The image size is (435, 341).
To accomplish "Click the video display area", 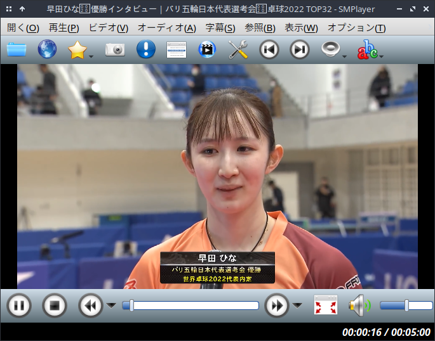I will 217,177.
